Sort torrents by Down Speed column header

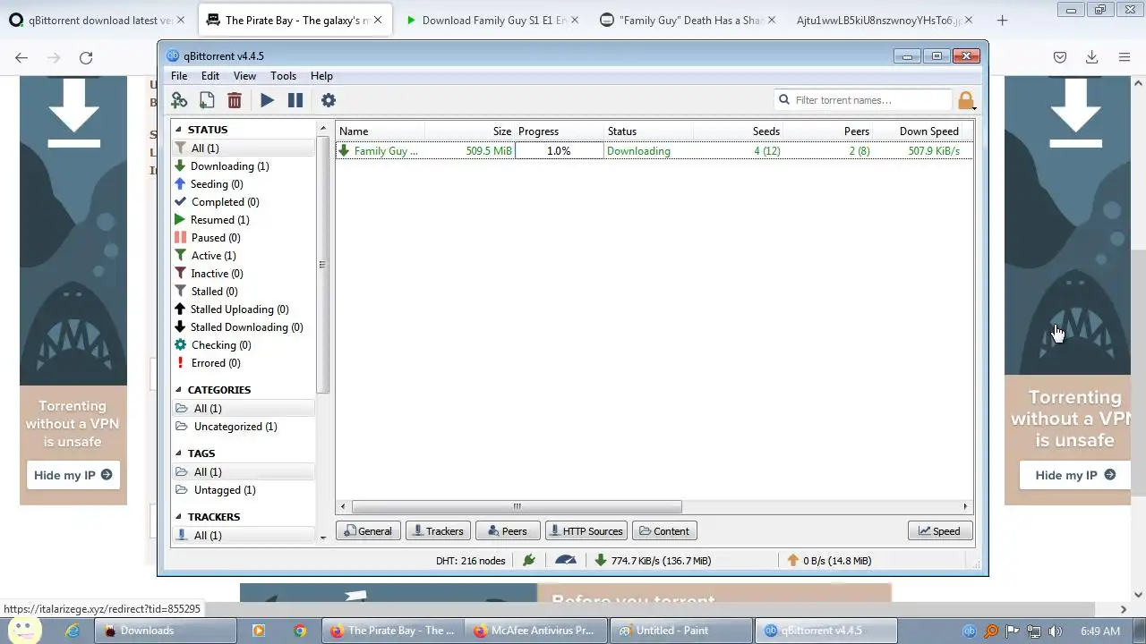tap(918, 131)
